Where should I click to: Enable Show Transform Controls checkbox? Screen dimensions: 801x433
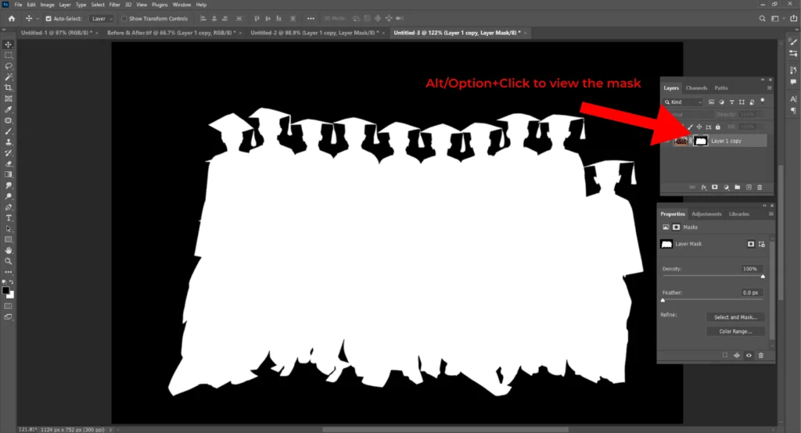pyautogui.click(x=125, y=18)
